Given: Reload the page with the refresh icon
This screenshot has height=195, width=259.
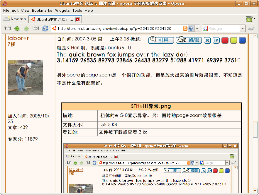Looking at the screenshot, I should [x=45, y=28].
